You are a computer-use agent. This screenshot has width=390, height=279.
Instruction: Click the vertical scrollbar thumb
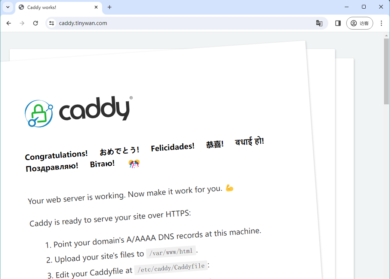(386, 71)
